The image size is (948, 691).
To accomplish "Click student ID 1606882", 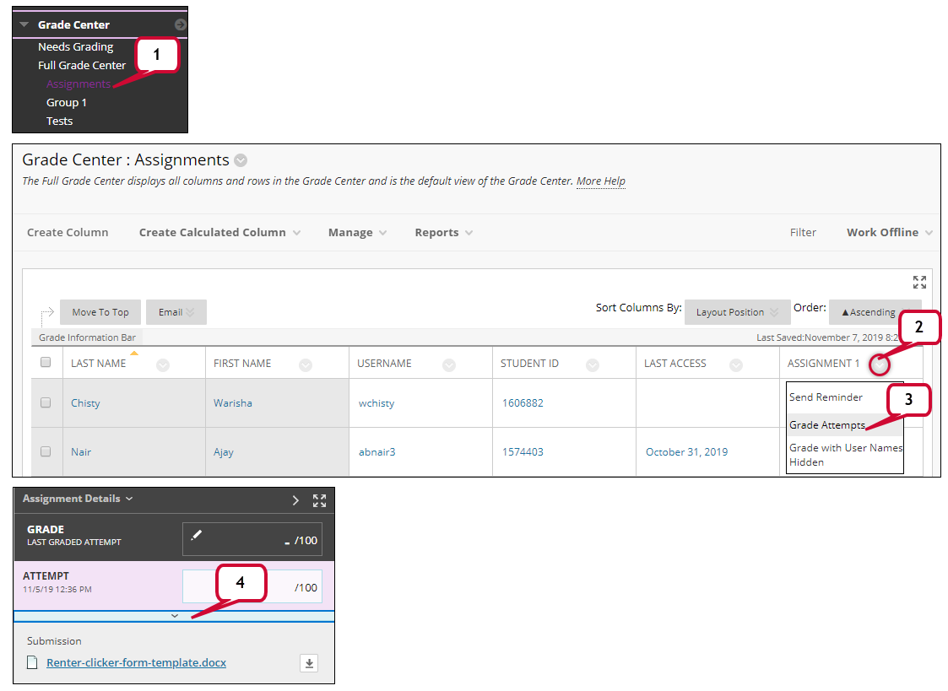I will (x=523, y=403).
